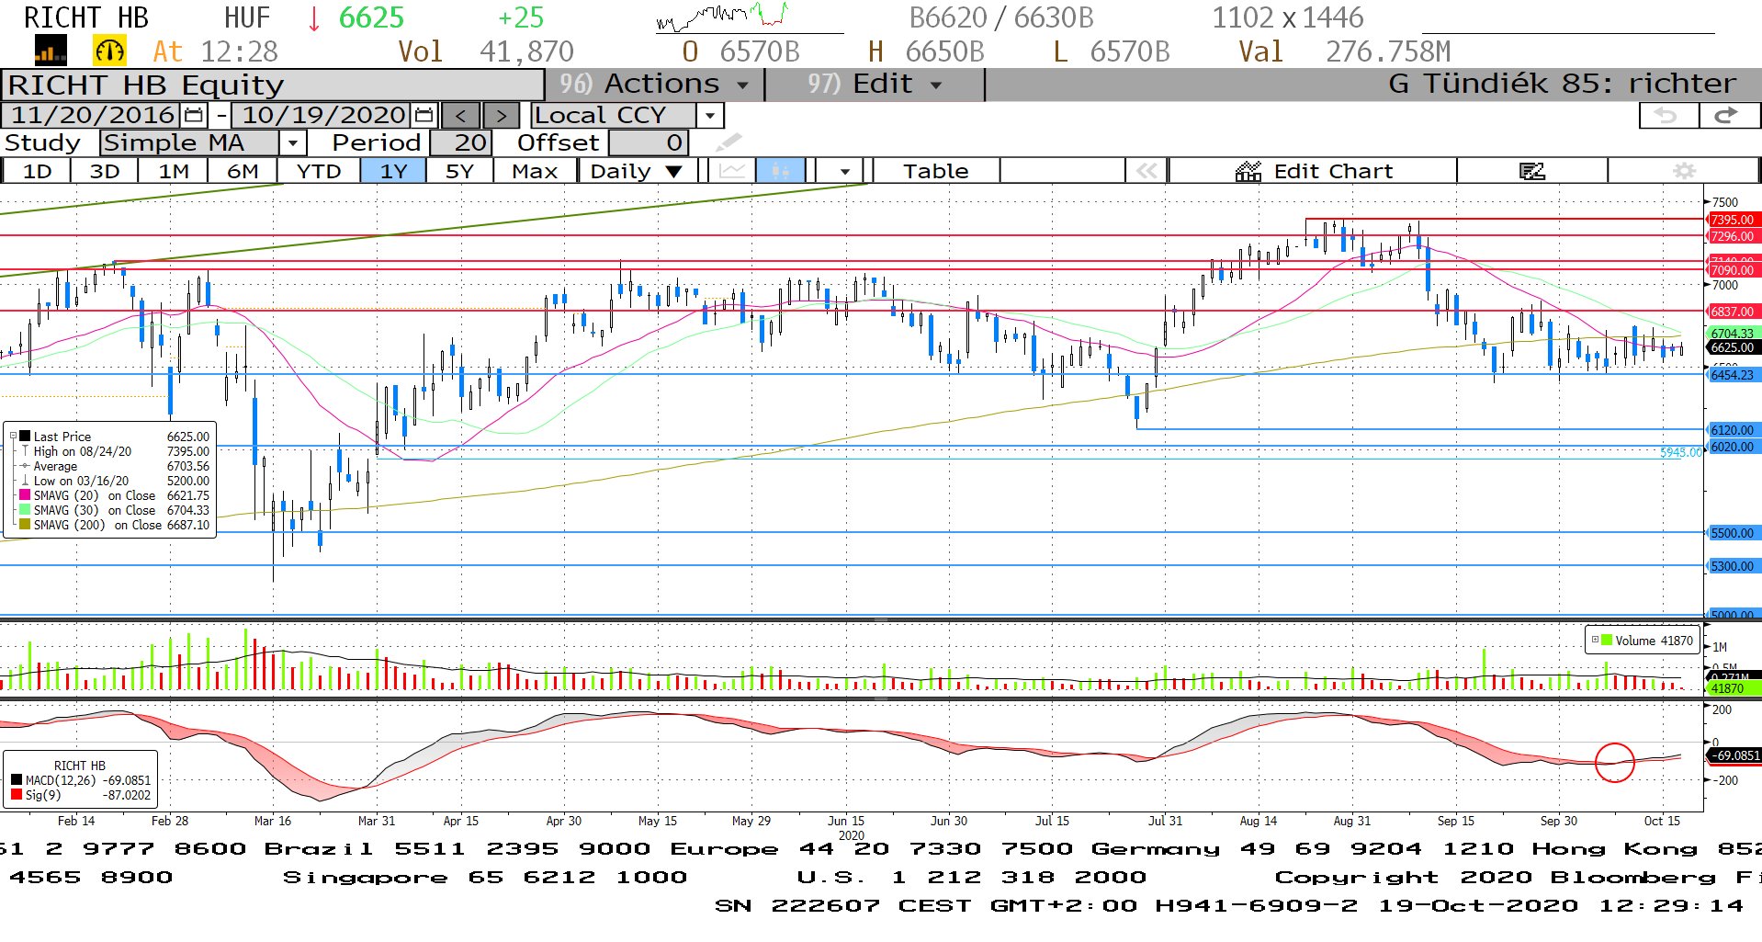The image size is (1762, 942).
Task: Open the Actions menu
Action: pos(654,85)
